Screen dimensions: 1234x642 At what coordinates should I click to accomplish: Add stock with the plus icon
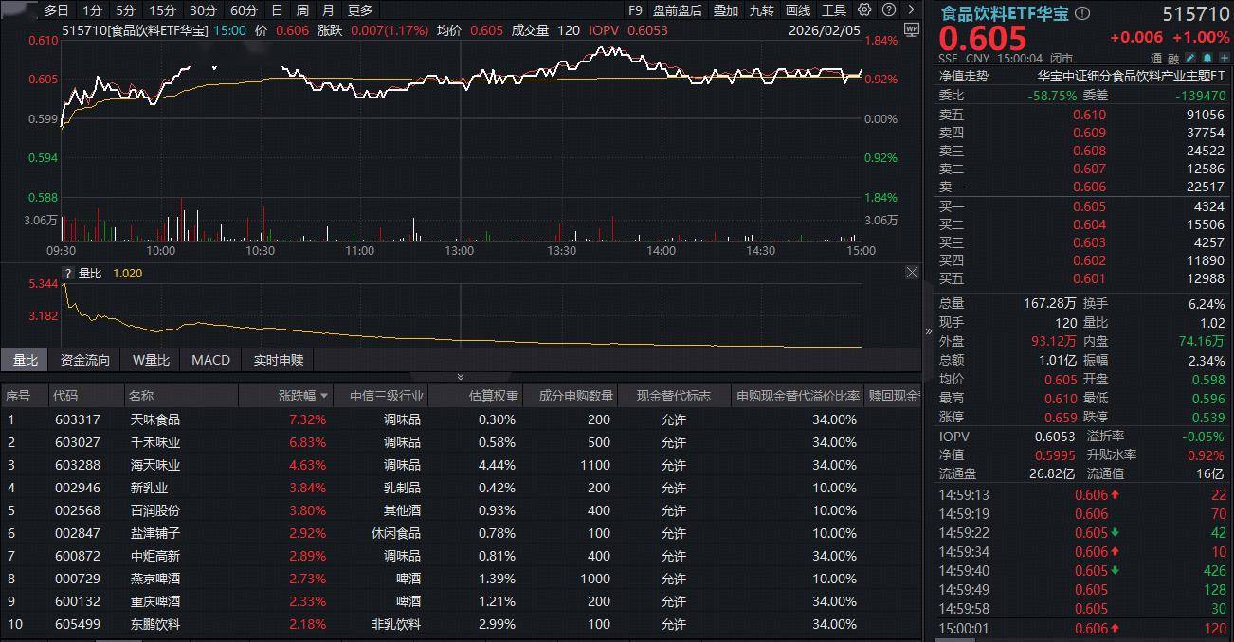click(x=1224, y=59)
